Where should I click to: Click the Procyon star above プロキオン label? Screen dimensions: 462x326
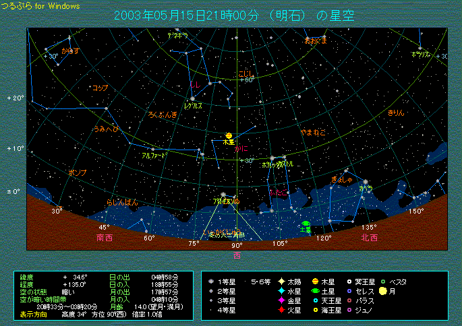(223, 195)
